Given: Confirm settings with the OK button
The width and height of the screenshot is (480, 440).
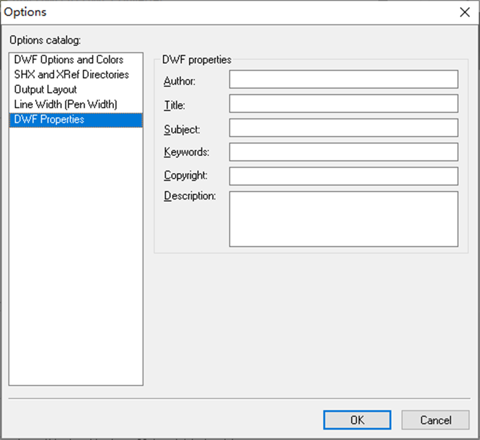Looking at the screenshot, I should coord(357,420).
